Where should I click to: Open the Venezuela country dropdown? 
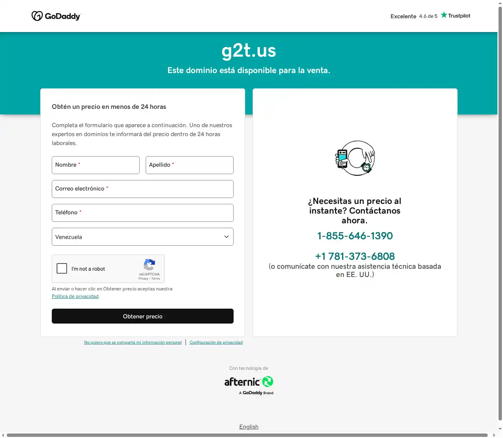143,237
